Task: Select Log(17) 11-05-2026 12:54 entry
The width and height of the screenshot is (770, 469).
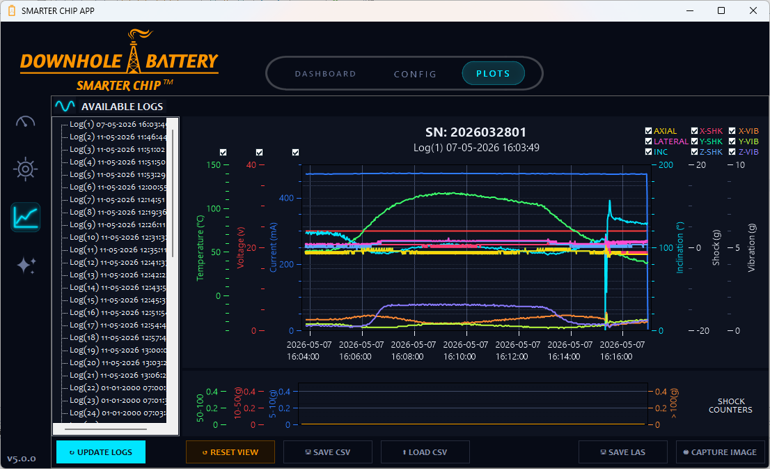Action: pos(118,325)
